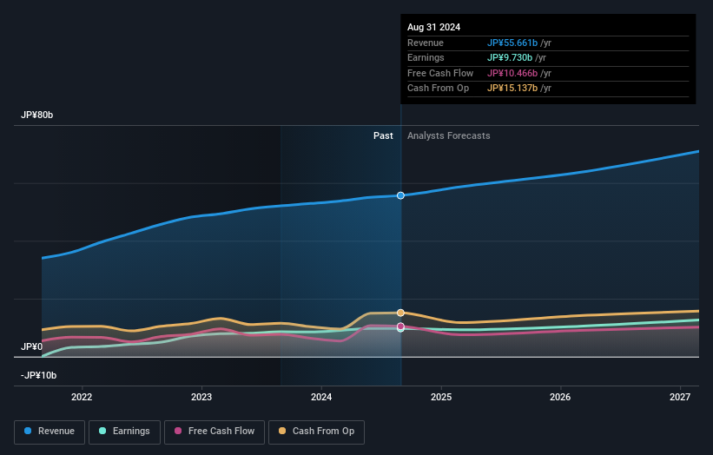This screenshot has height=455, width=713.
Task: Click the Revenue row label in the tooltip
Action: tap(426, 43)
